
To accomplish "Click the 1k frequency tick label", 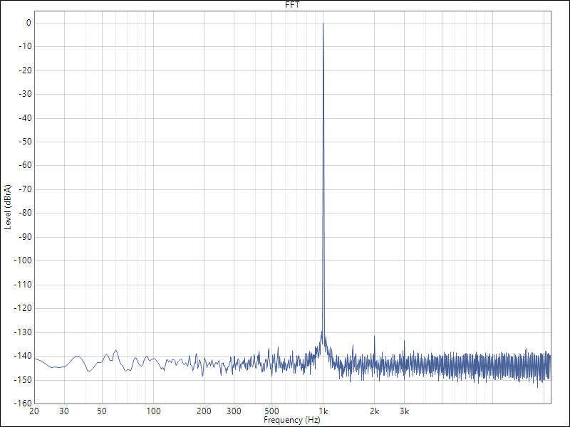I will coord(323,411).
